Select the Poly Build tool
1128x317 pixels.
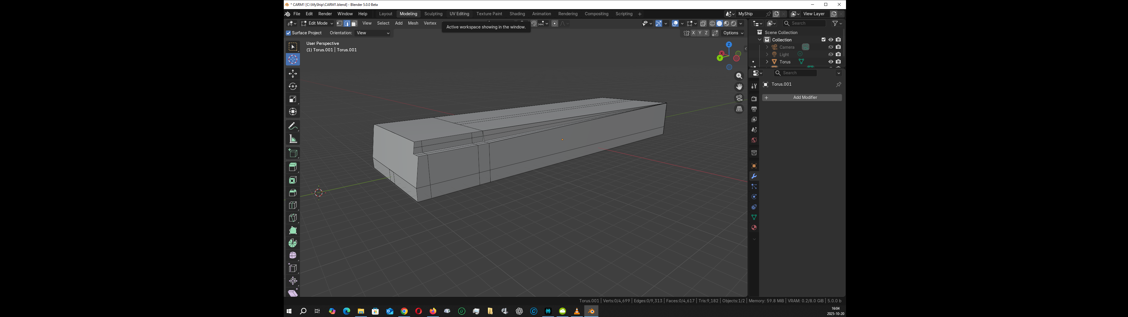[x=293, y=230]
